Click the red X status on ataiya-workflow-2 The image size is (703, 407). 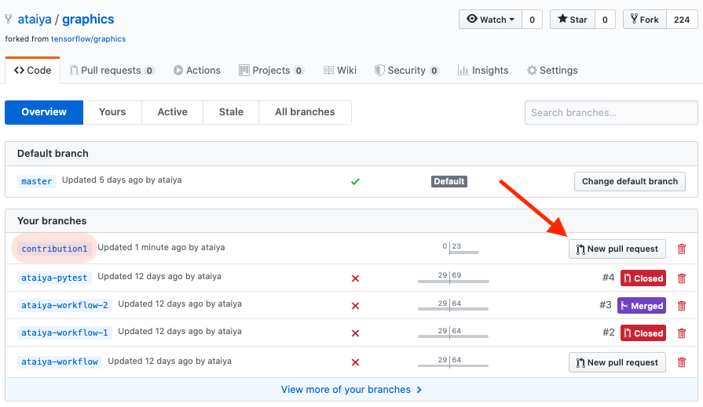pyautogui.click(x=355, y=306)
